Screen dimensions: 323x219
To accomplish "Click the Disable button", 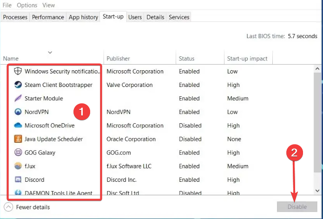I will click(297, 206).
